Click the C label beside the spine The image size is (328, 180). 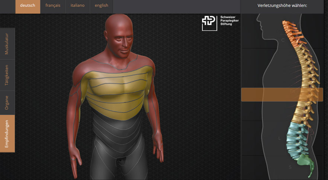click(283, 40)
